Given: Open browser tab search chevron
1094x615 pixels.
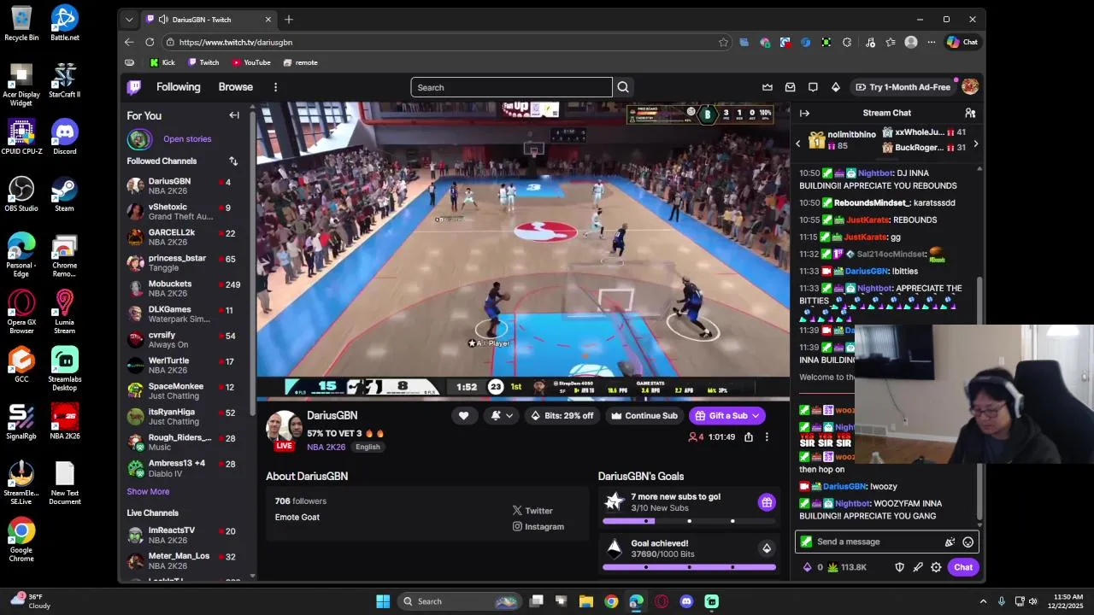Looking at the screenshot, I should 129,20.
